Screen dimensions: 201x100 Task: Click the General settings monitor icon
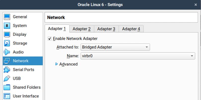7,17
